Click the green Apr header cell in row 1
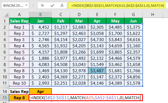This screenshot has height=103, width=168. click(x=97, y=21)
